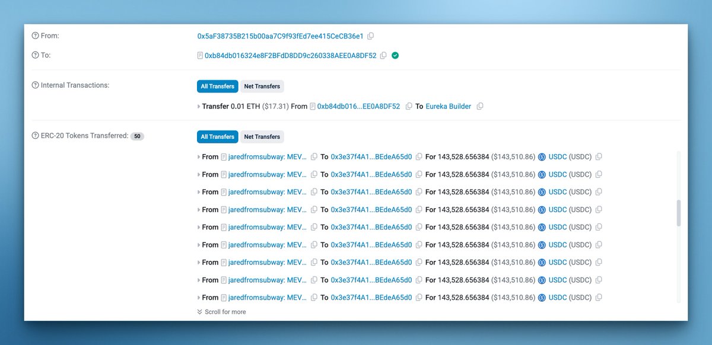The height and width of the screenshot is (345, 712).
Task: Select Net Transfers under ERC-20 Tokens Transferred
Action: click(x=262, y=137)
